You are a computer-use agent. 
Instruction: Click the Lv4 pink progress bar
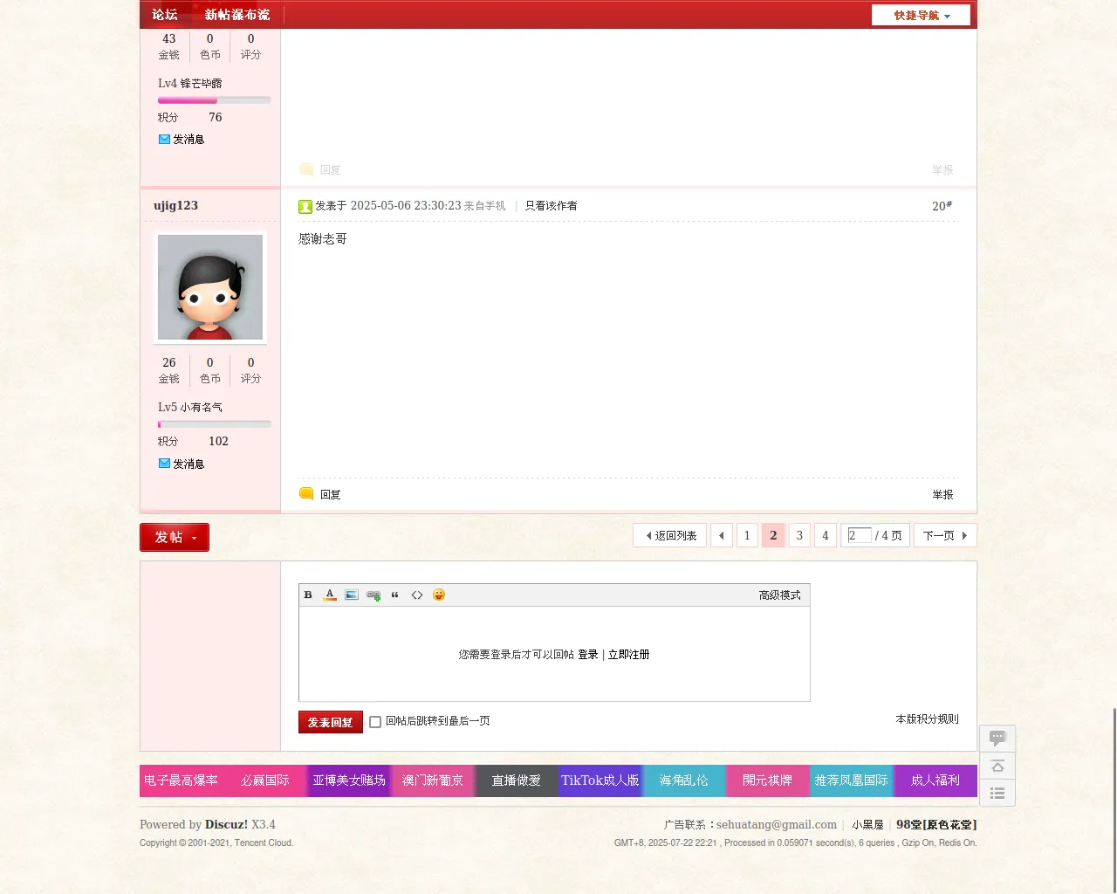tap(214, 100)
